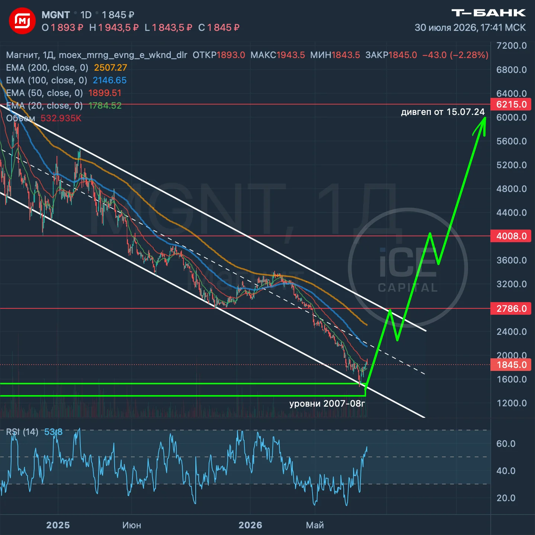Click the current price 1845.0 label
This screenshot has width=535, height=535.
(x=511, y=365)
